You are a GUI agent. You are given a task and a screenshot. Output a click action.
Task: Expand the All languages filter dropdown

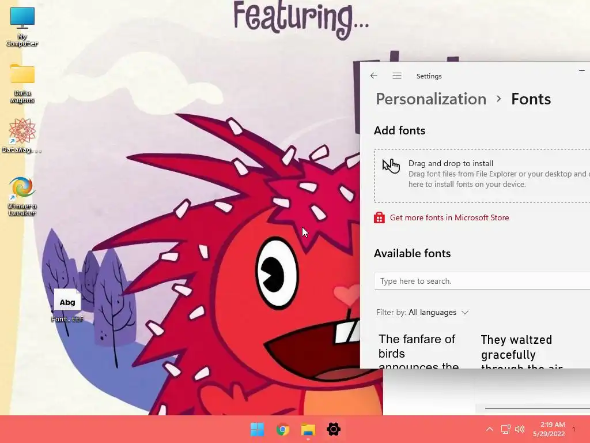[438, 312]
